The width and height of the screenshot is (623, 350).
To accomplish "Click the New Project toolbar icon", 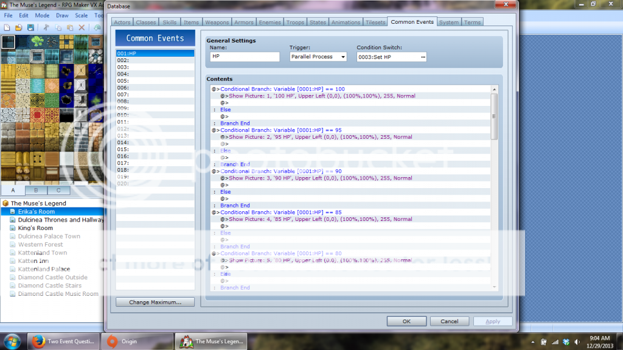I will (7, 28).
